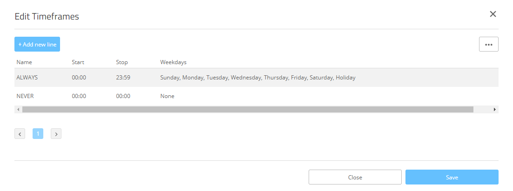Open the ALWAYS row weekdays list
Image resolution: width=513 pixels, height=191 pixels.
257,78
